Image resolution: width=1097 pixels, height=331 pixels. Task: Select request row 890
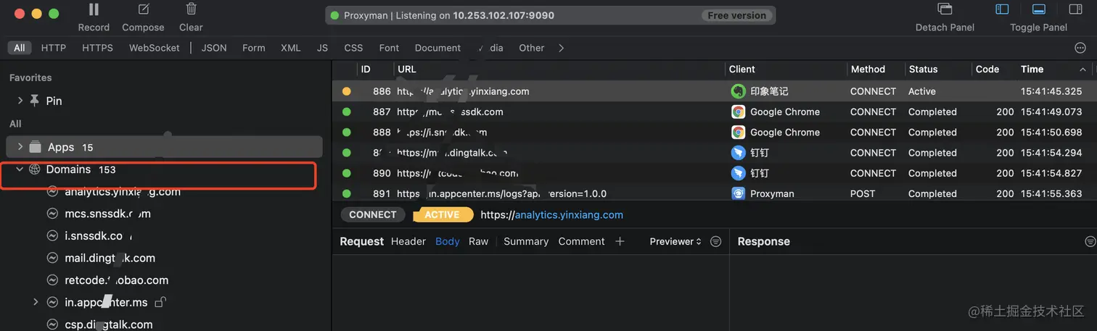pos(714,173)
